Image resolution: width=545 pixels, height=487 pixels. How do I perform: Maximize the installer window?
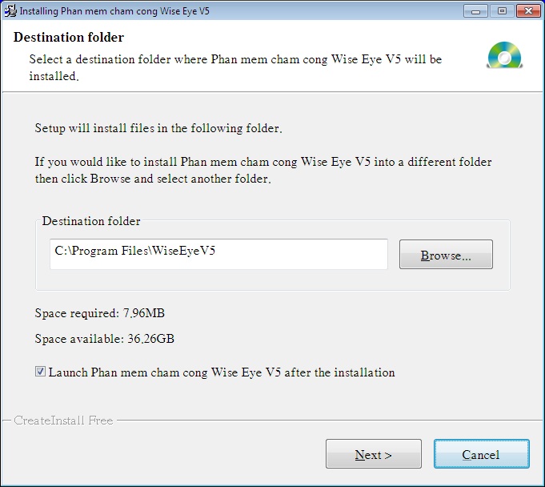[x=502, y=11]
